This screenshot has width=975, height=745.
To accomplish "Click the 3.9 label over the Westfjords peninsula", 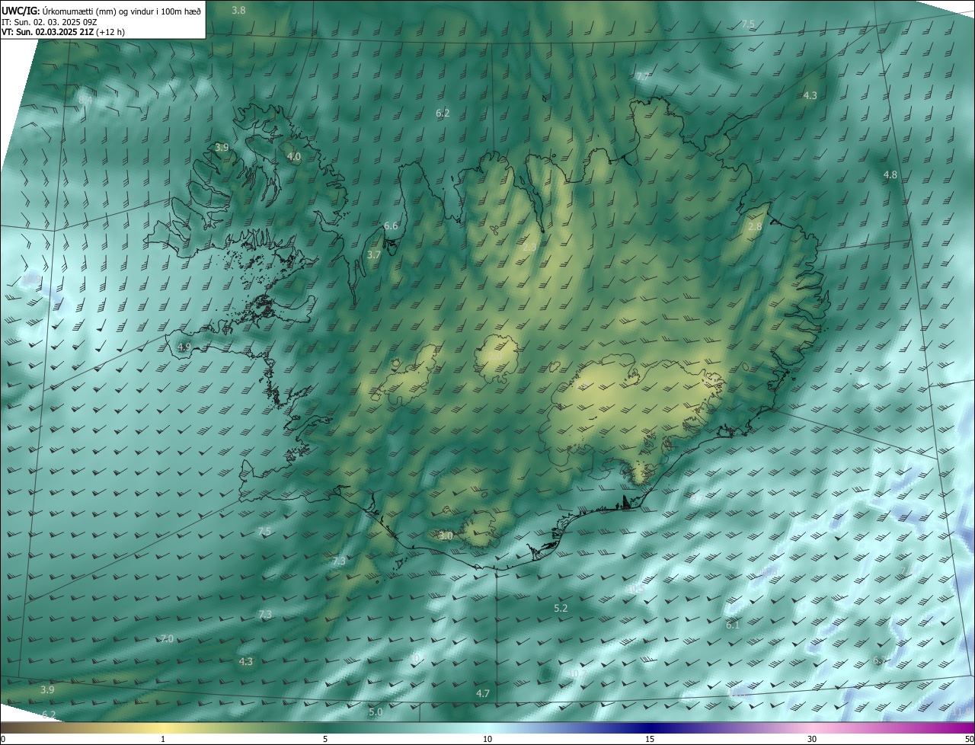I will [x=222, y=147].
